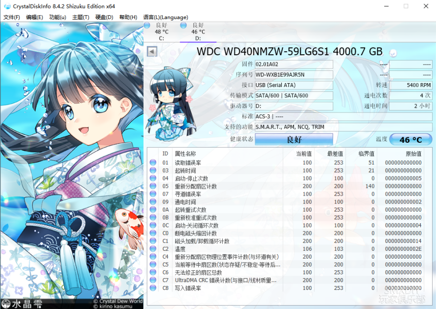Click the 临界值 column header
Image resolution: width=436 pixels, height=309 pixels.
(x=366, y=154)
